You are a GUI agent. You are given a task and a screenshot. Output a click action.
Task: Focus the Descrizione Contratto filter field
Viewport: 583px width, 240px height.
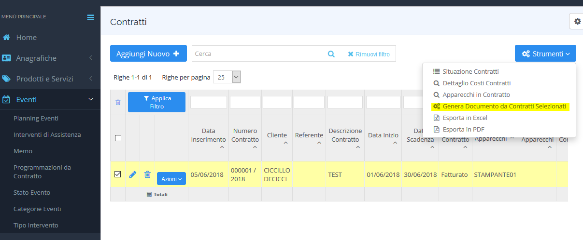pyautogui.click(x=345, y=102)
